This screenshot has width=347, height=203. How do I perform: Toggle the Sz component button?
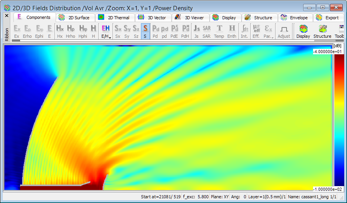click(136, 31)
